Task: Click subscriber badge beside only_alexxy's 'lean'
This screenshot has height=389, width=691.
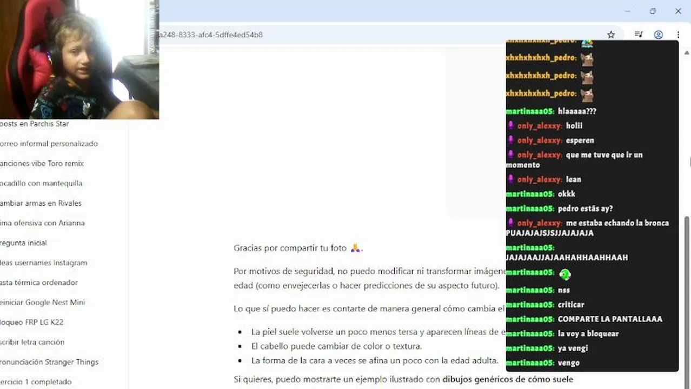Action: coord(510,179)
